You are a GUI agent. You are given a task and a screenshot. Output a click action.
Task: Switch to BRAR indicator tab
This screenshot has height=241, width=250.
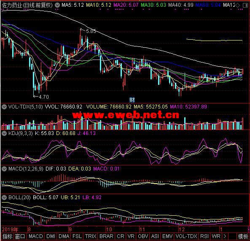[106, 236]
